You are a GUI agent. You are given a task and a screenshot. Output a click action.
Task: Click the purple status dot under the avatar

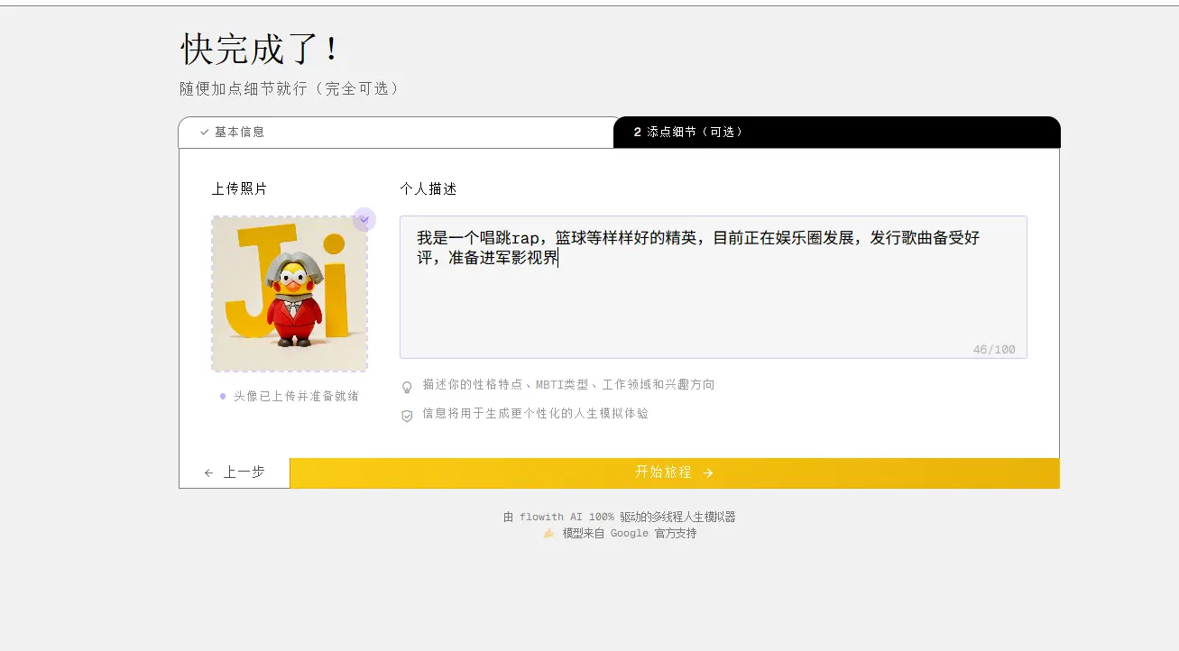click(223, 396)
